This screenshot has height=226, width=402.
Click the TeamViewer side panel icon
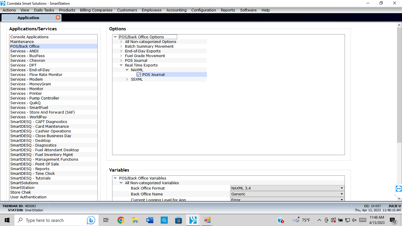pos(398,189)
